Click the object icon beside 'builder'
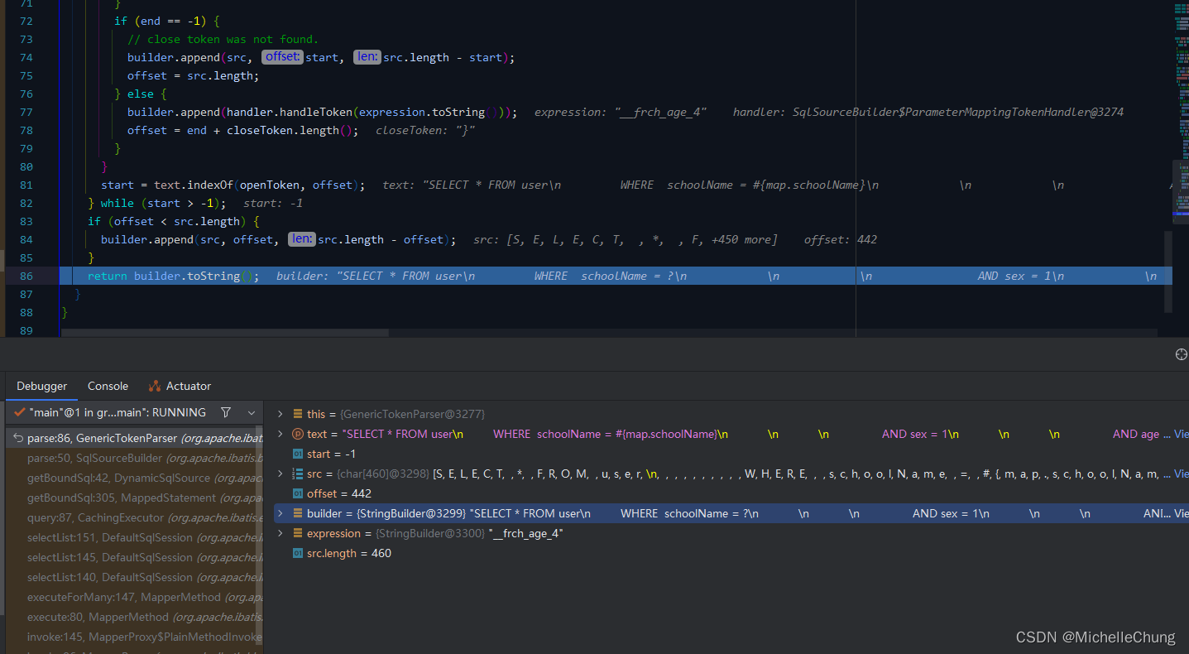This screenshot has width=1189, height=654. click(298, 513)
